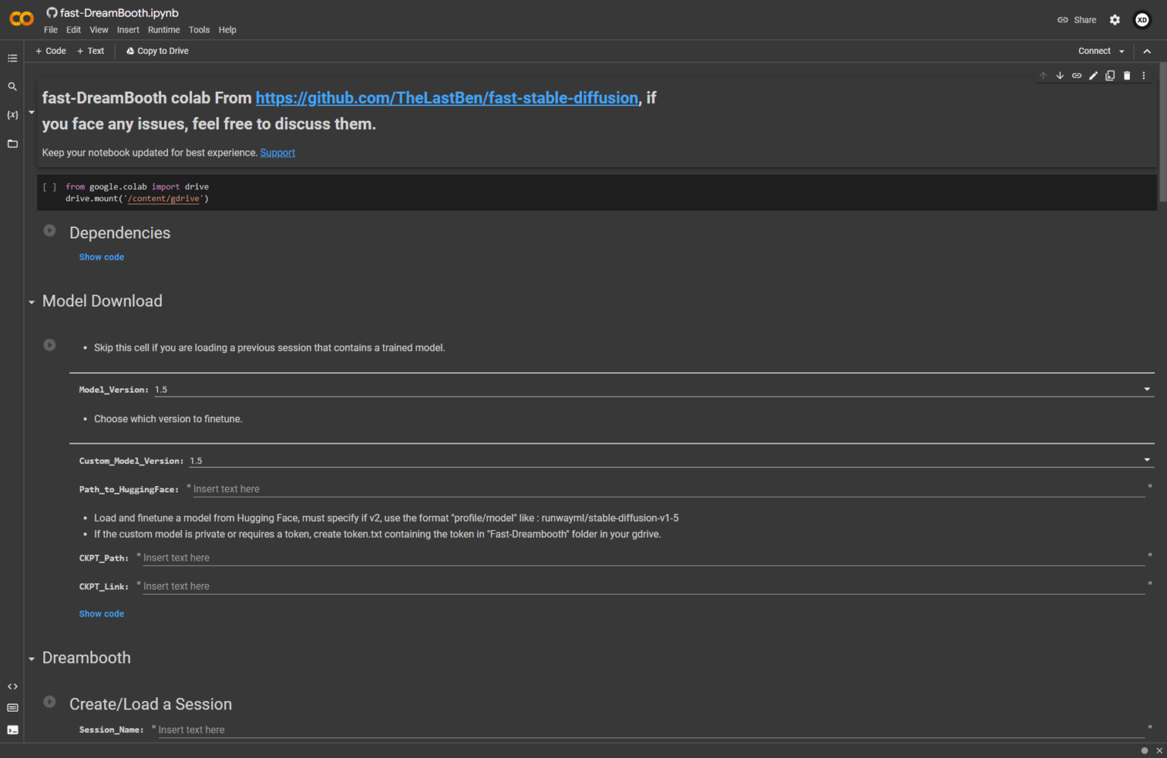Expand the Model_Version dropdown
Screen dimensions: 1167x758
1146,390
